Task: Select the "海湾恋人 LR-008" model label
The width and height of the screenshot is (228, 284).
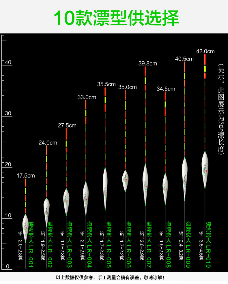Action: click(169, 245)
